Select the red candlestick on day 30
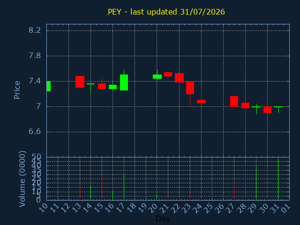This screenshot has width=300, height=225. click(x=267, y=110)
